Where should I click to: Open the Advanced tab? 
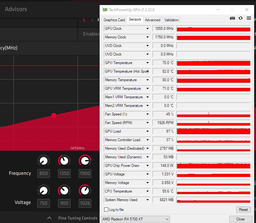(x=153, y=20)
